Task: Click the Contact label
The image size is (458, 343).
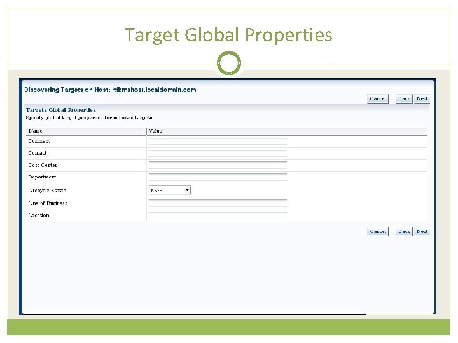Action: [x=37, y=153]
